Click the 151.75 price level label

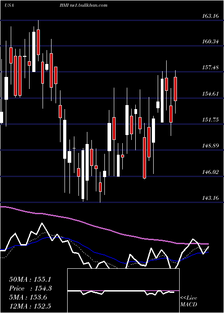(x=211, y=119)
